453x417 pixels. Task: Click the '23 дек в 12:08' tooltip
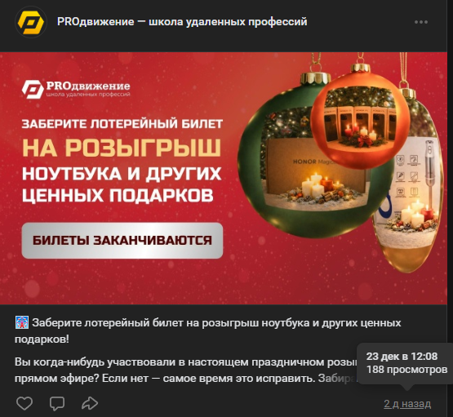pyautogui.click(x=402, y=357)
